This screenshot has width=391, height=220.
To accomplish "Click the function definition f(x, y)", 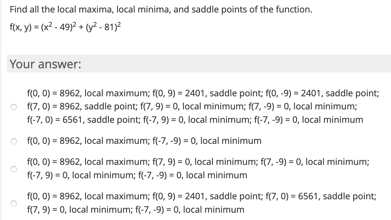I will point(65,27).
